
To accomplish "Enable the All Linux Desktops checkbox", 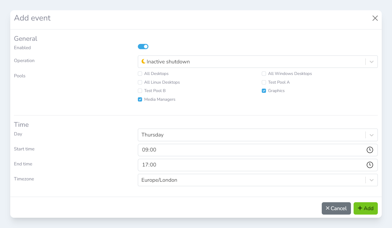I will 140,82.
